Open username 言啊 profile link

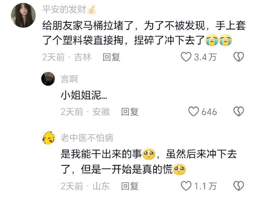coord(69,79)
